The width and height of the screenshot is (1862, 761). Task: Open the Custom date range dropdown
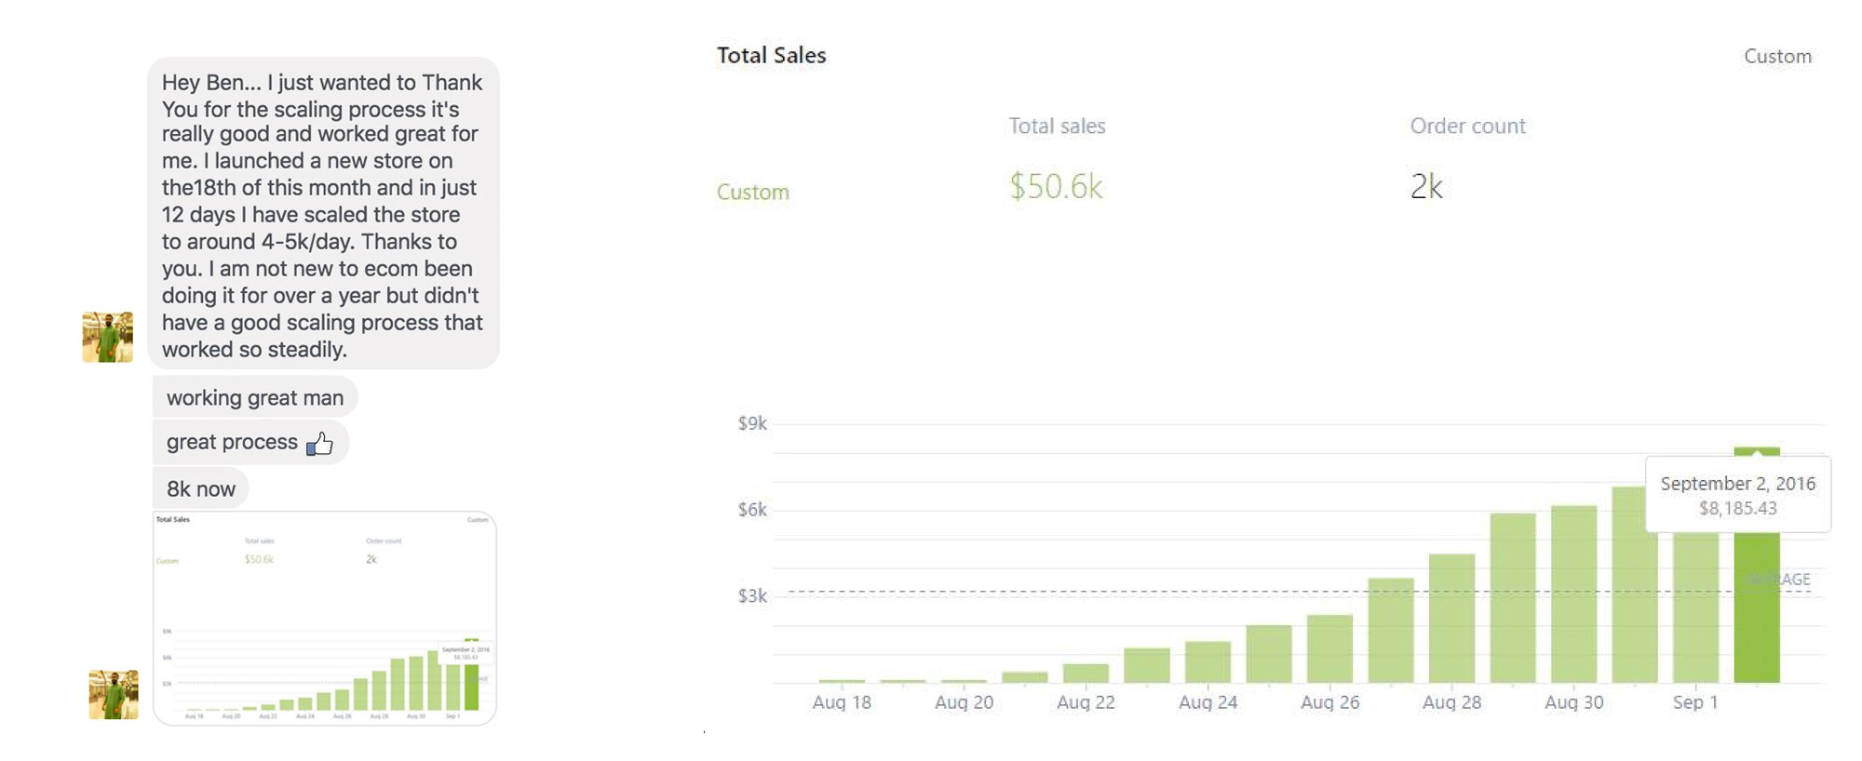tap(1776, 57)
